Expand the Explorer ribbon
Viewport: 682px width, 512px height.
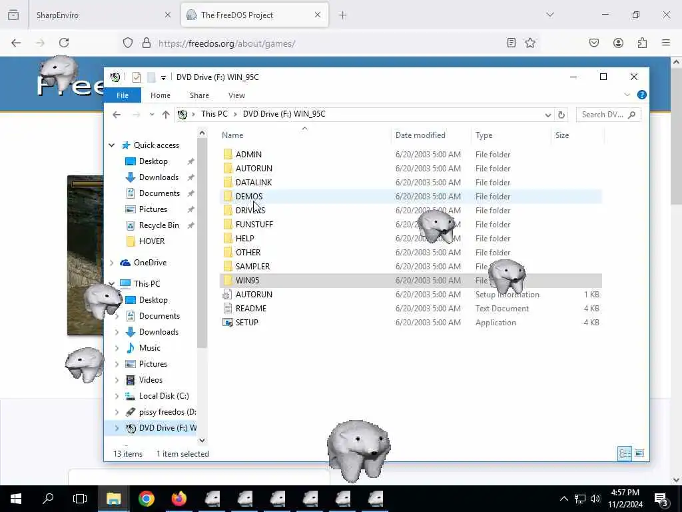[627, 95]
